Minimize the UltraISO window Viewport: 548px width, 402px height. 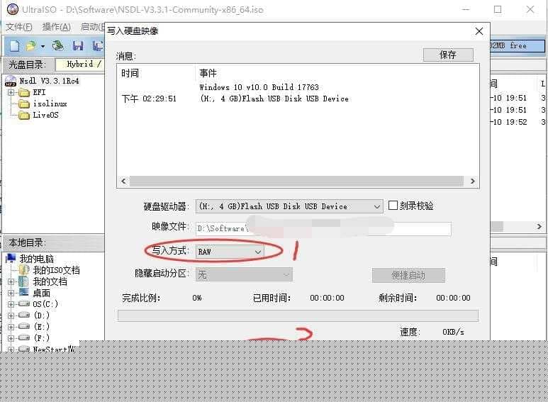tap(466, 9)
